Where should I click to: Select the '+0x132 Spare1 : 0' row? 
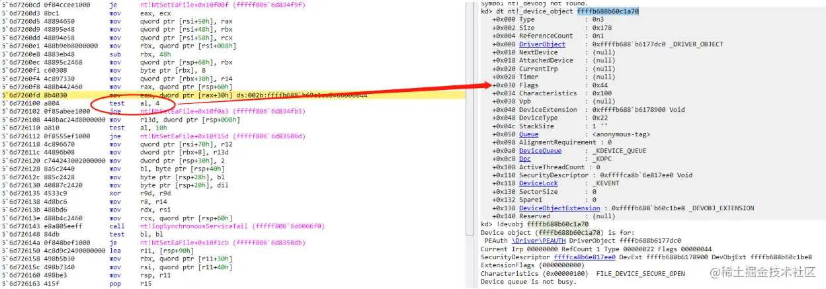(x=543, y=200)
